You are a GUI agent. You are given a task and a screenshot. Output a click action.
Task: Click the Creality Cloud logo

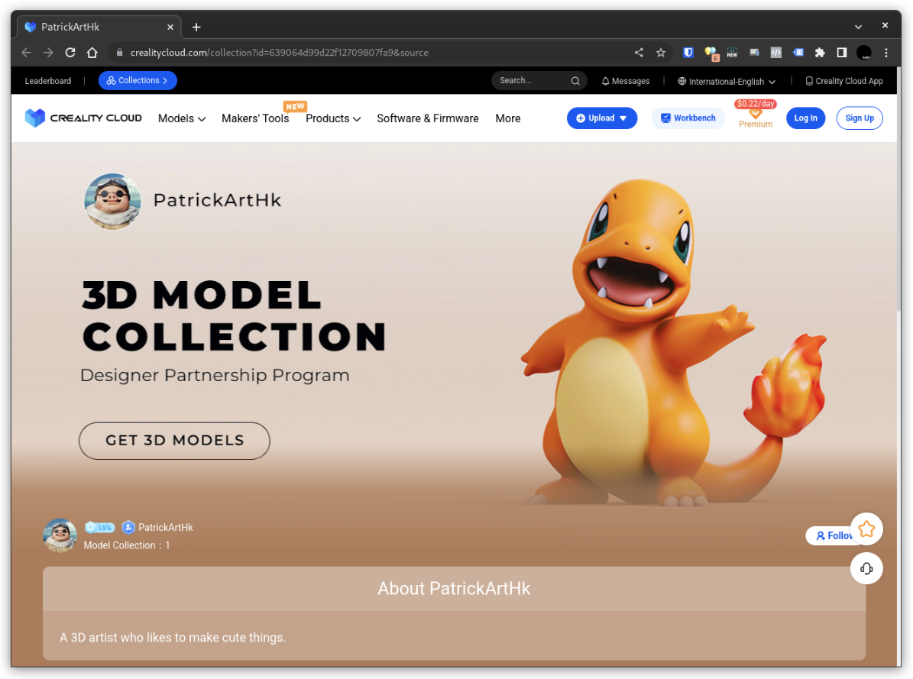[x=83, y=118]
